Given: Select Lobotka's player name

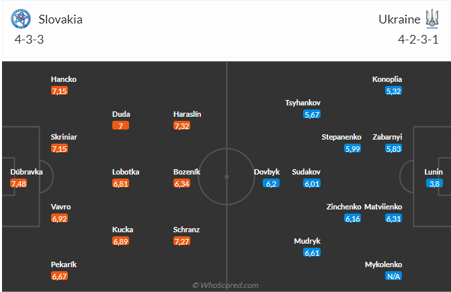Looking at the screenshot, I should [126, 172].
